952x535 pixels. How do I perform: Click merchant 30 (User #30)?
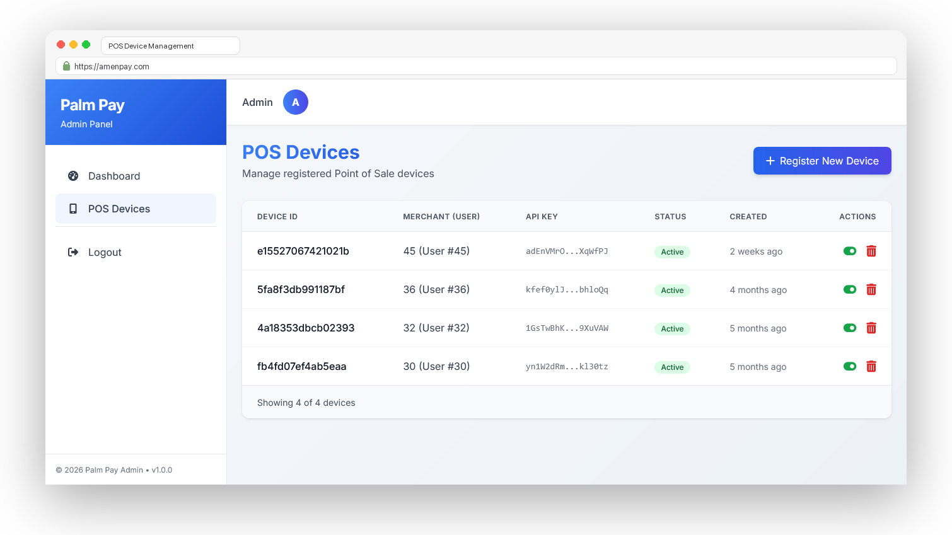point(436,366)
